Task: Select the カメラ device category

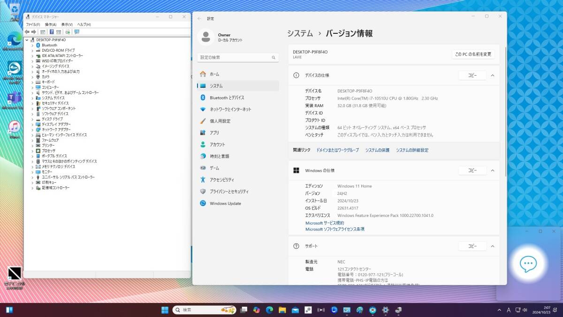Action: 46,77
